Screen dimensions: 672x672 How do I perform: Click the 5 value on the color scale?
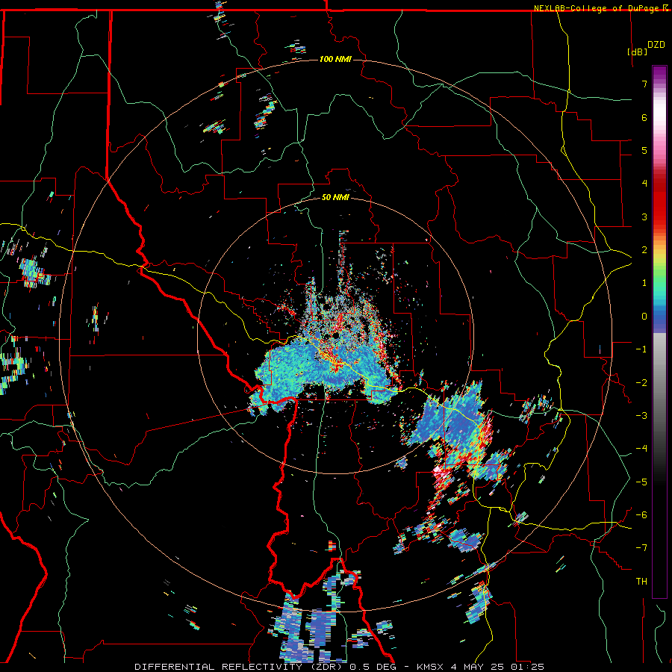644,150
